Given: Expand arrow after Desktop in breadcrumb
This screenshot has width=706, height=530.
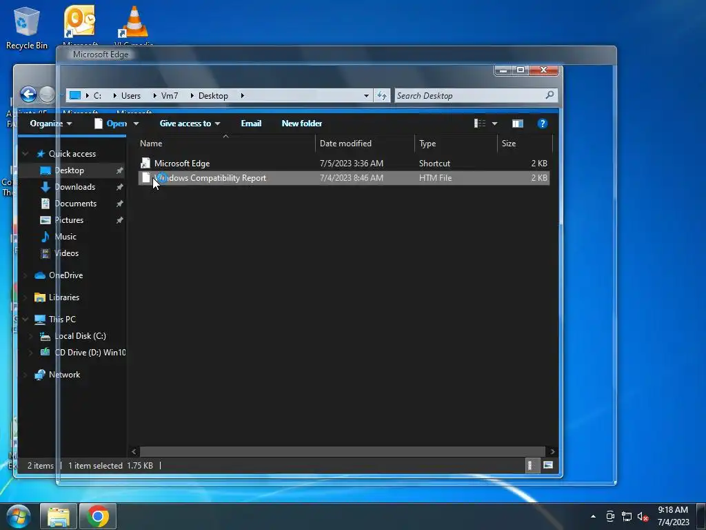Looking at the screenshot, I should [242, 95].
